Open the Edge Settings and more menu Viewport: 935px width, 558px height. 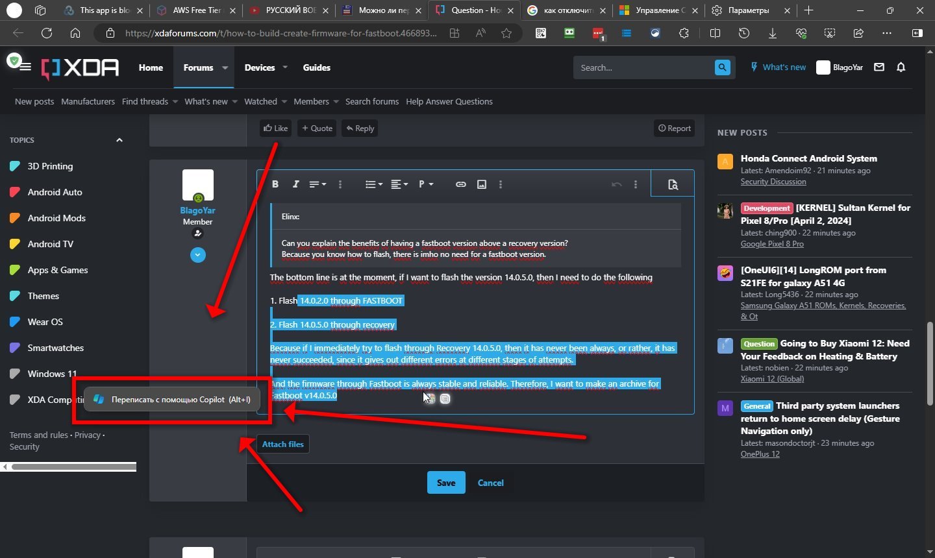tap(888, 33)
